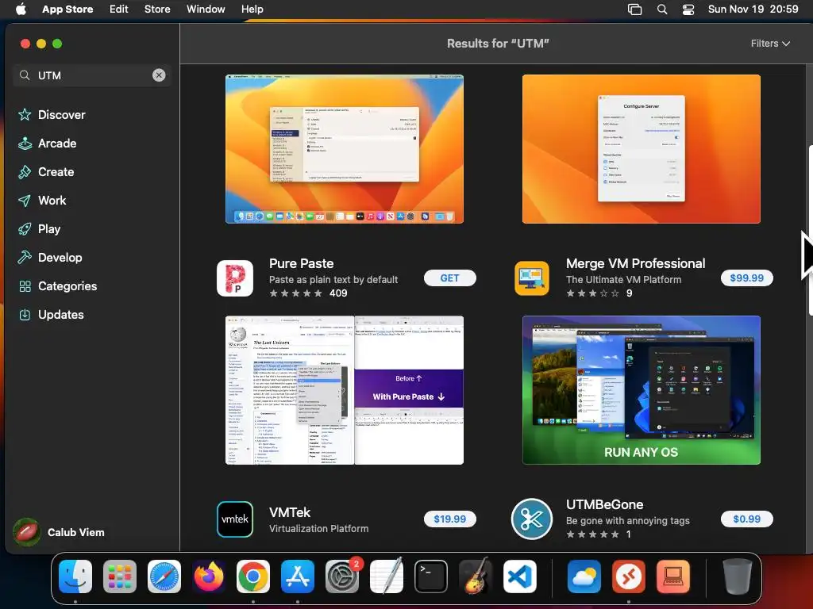Open the VMTek app icon
The image size is (813, 609).
click(235, 519)
